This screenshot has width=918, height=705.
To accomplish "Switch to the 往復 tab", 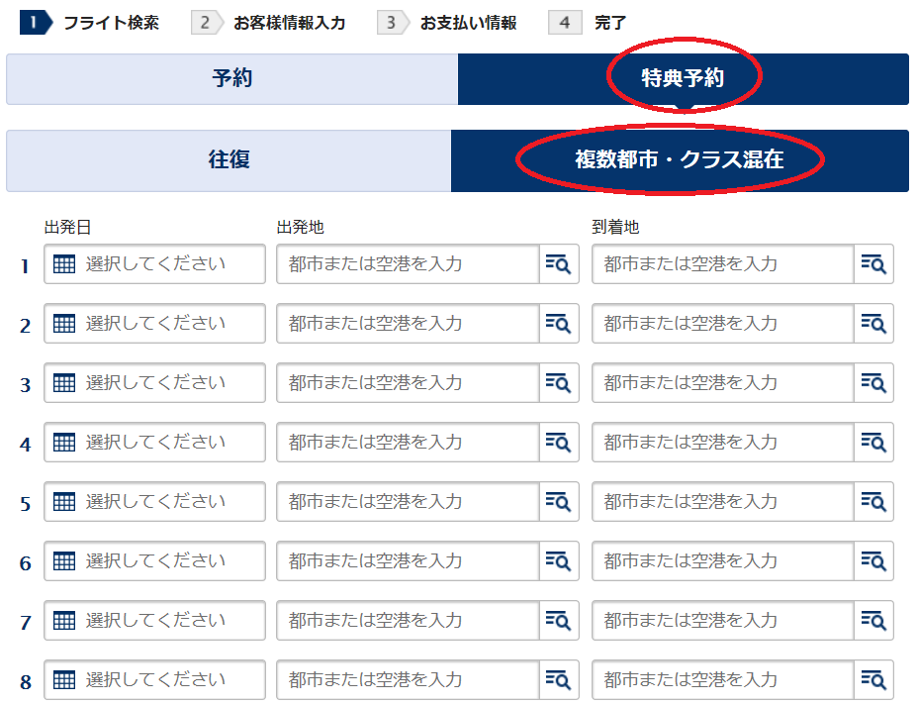I will 229,160.
